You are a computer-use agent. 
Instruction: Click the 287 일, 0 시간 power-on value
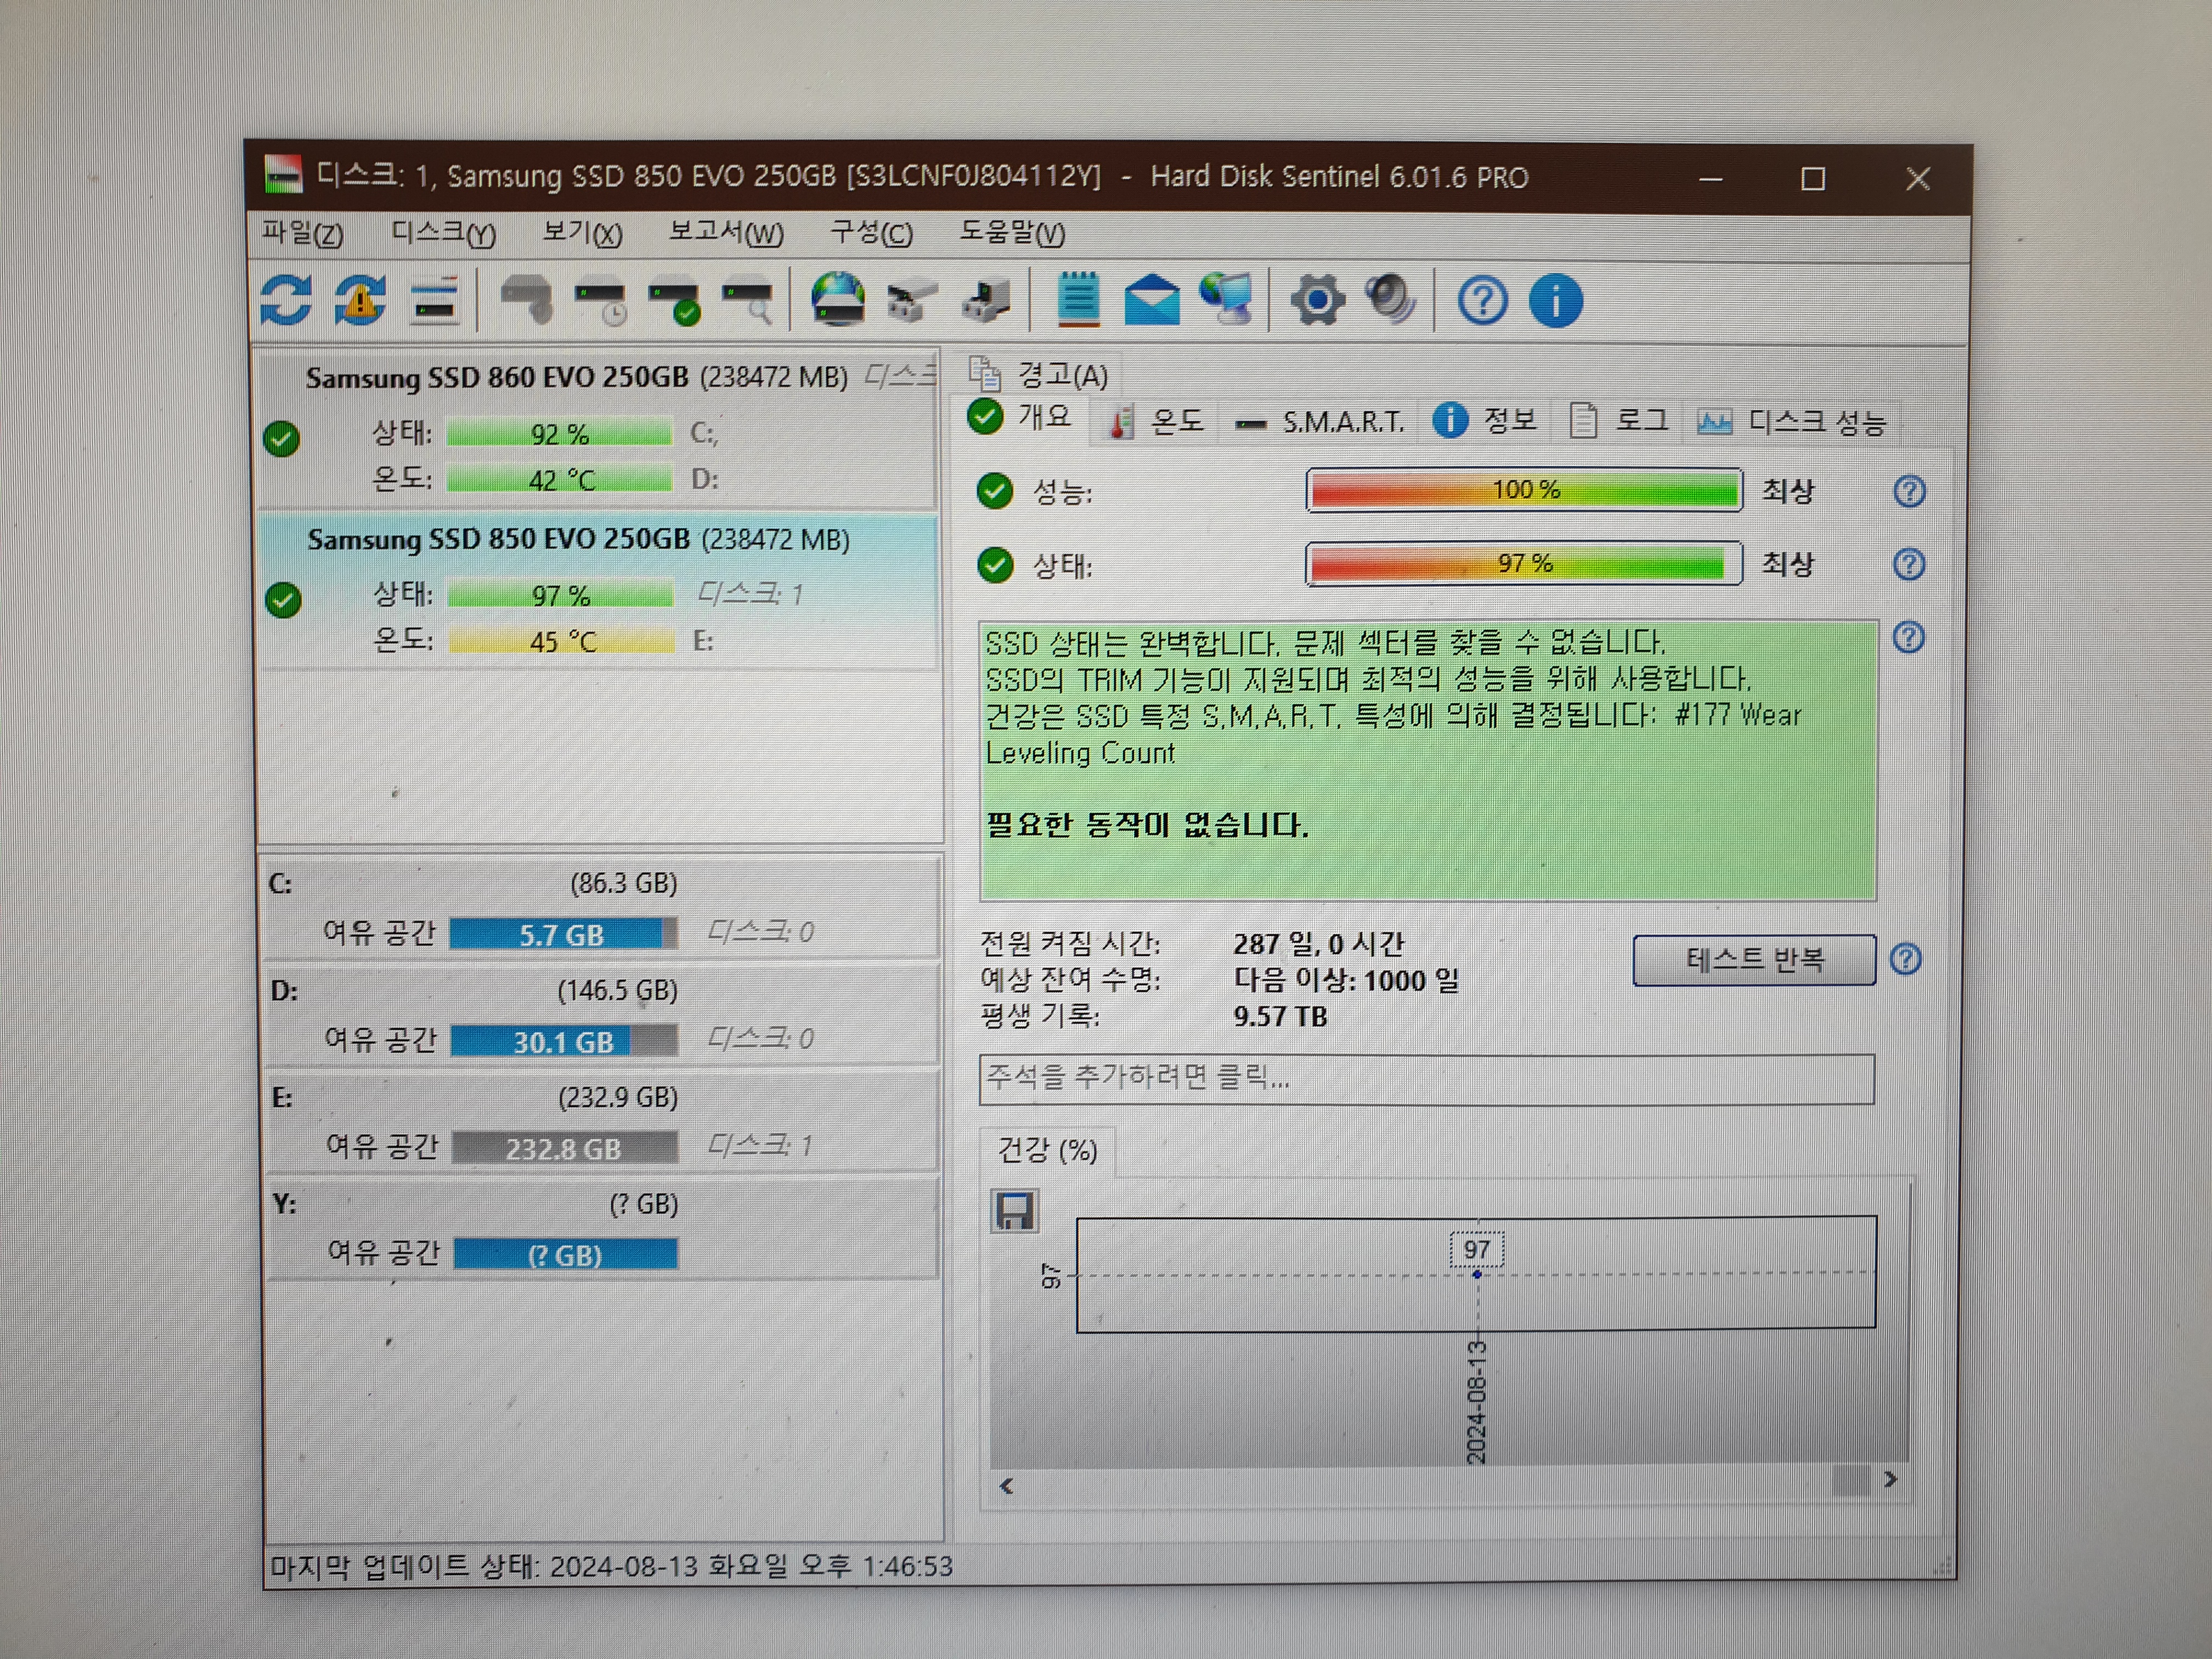point(1318,943)
